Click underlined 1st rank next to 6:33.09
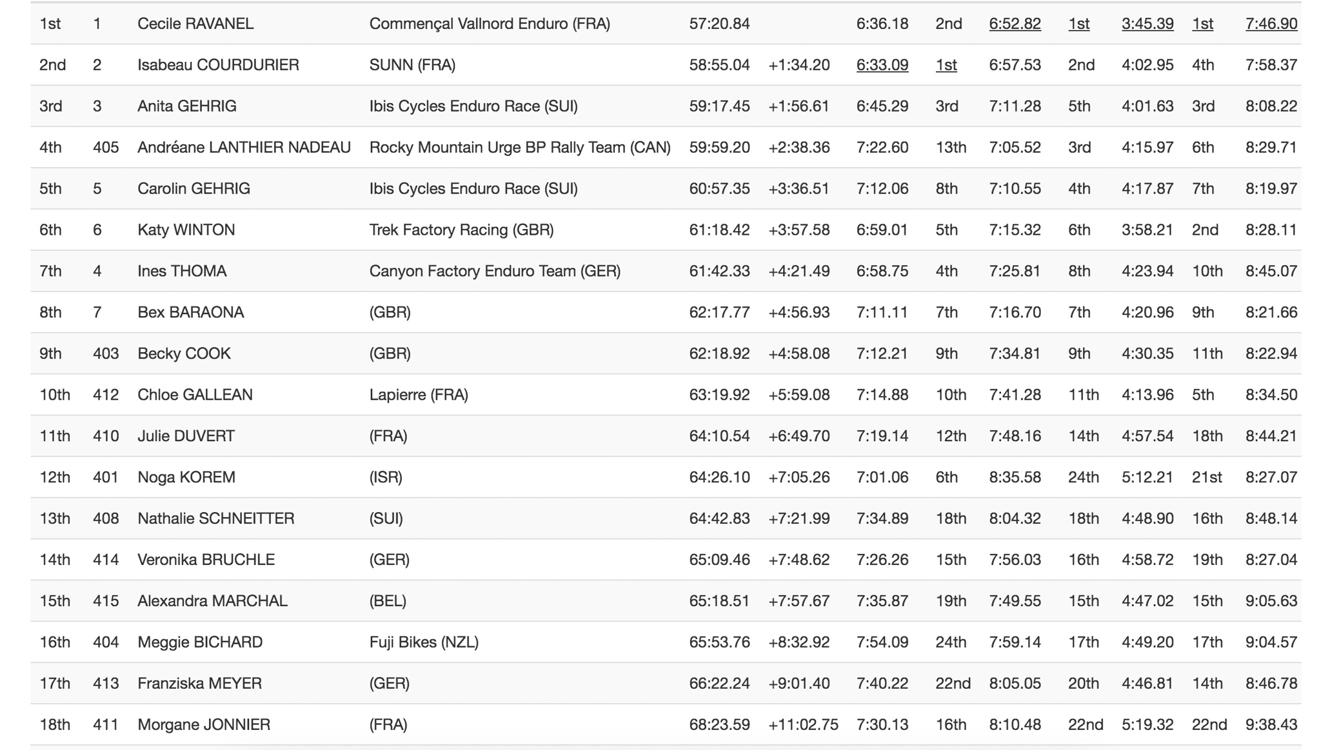This screenshot has width=1321, height=750. point(946,65)
